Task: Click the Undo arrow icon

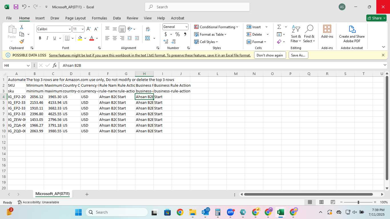Action: [x=24, y=7]
